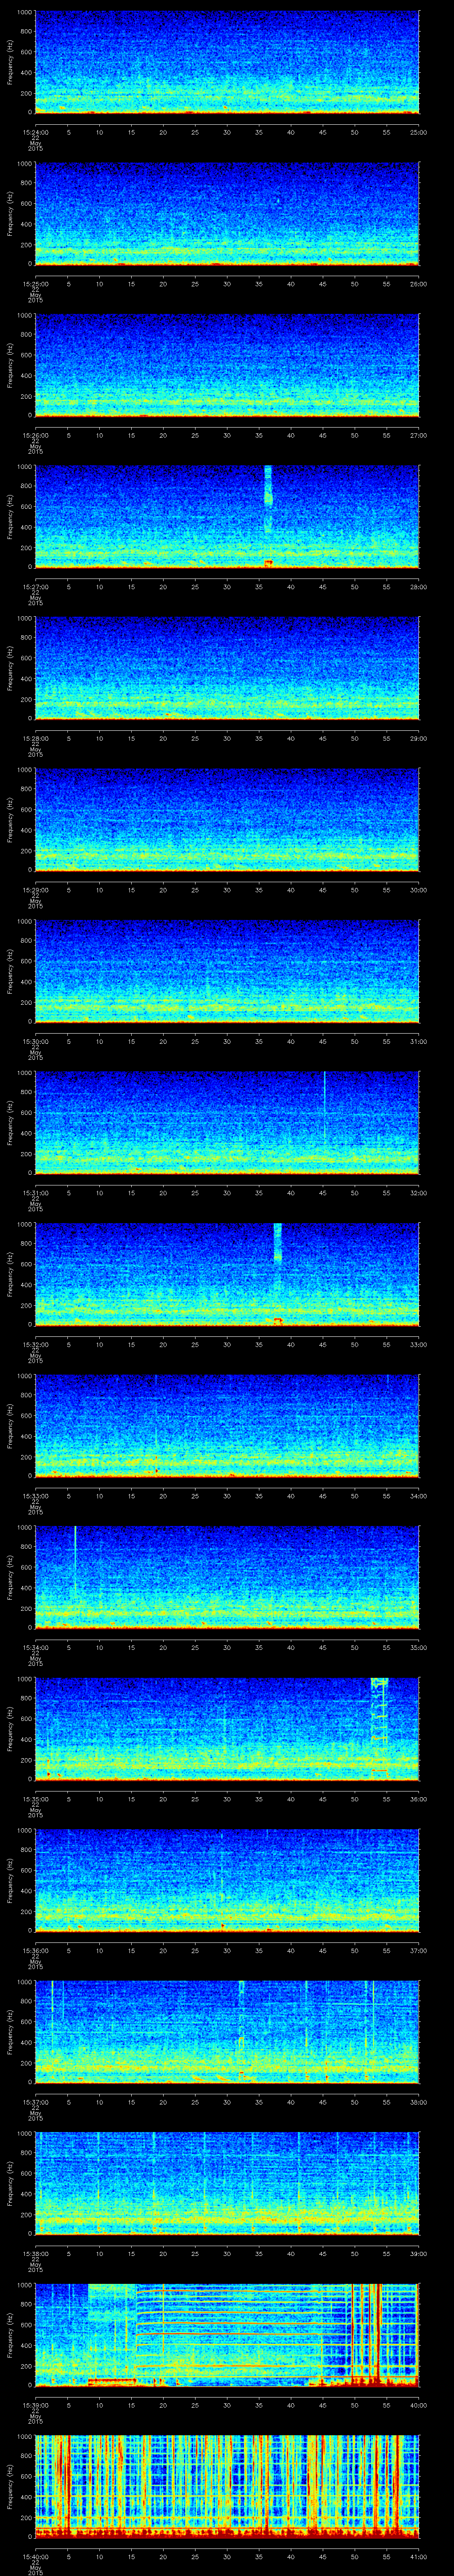Select the spectrogram panel starting at 15:26:00

227,365
